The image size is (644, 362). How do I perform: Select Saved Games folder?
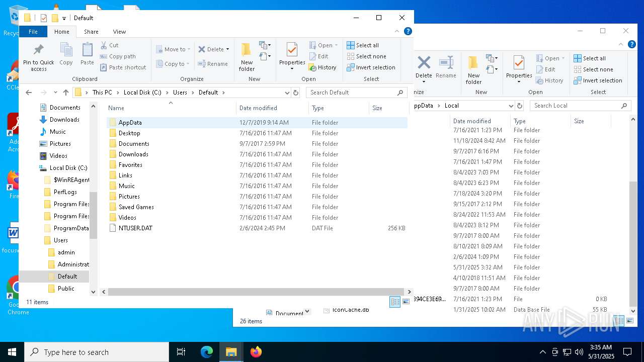[x=257, y=207]
